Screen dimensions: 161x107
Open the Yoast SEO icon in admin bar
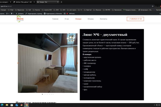(x=65, y=14)
